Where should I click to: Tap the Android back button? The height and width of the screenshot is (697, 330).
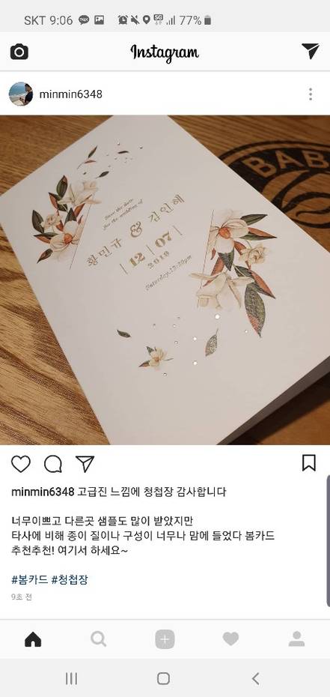[255, 678]
